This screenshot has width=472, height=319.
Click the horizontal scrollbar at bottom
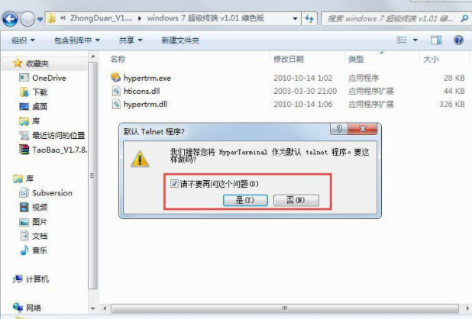[x=284, y=308]
